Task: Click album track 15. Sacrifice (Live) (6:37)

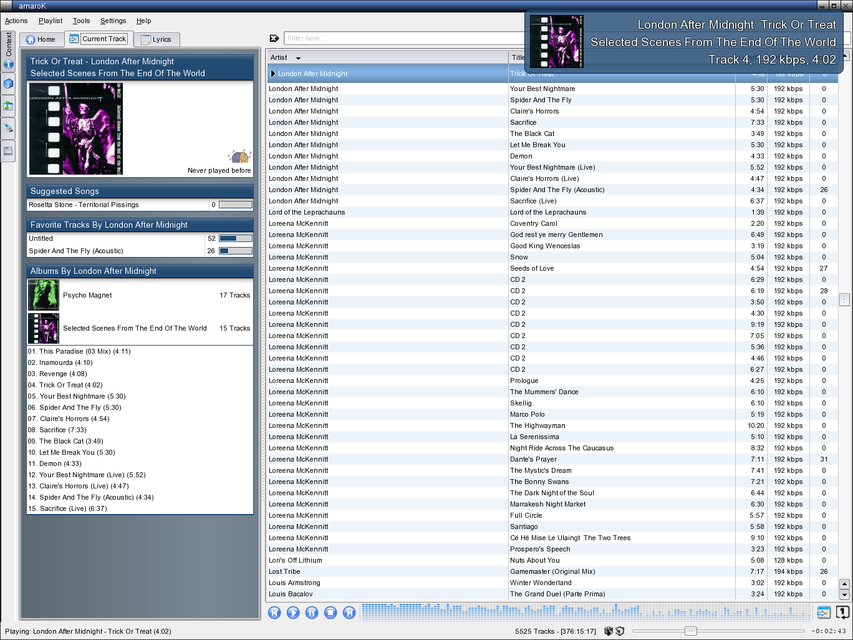Action: pyautogui.click(x=67, y=508)
